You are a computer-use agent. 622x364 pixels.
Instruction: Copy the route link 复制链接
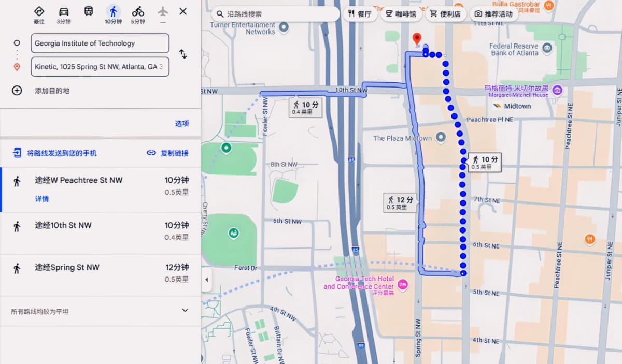[167, 153]
